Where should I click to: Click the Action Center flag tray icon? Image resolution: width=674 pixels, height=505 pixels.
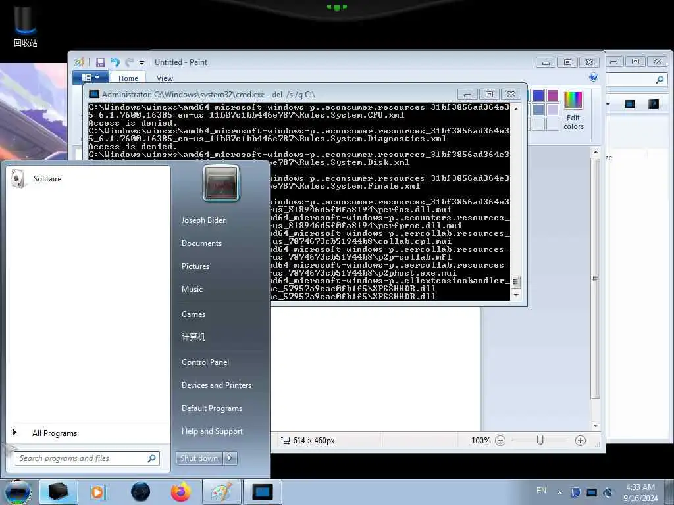tap(575, 493)
